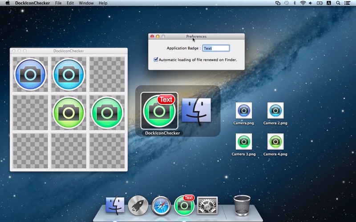Select the dark blue camera icon in the grid
The image size is (356, 222).
point(30,74)
